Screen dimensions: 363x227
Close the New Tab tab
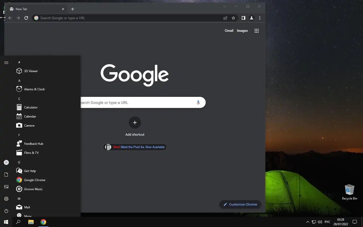(x=63, y=9)
